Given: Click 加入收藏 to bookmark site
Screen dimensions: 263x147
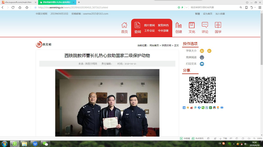Looking at the screenshot, I should pyautogui.click(x=220, y=14).
